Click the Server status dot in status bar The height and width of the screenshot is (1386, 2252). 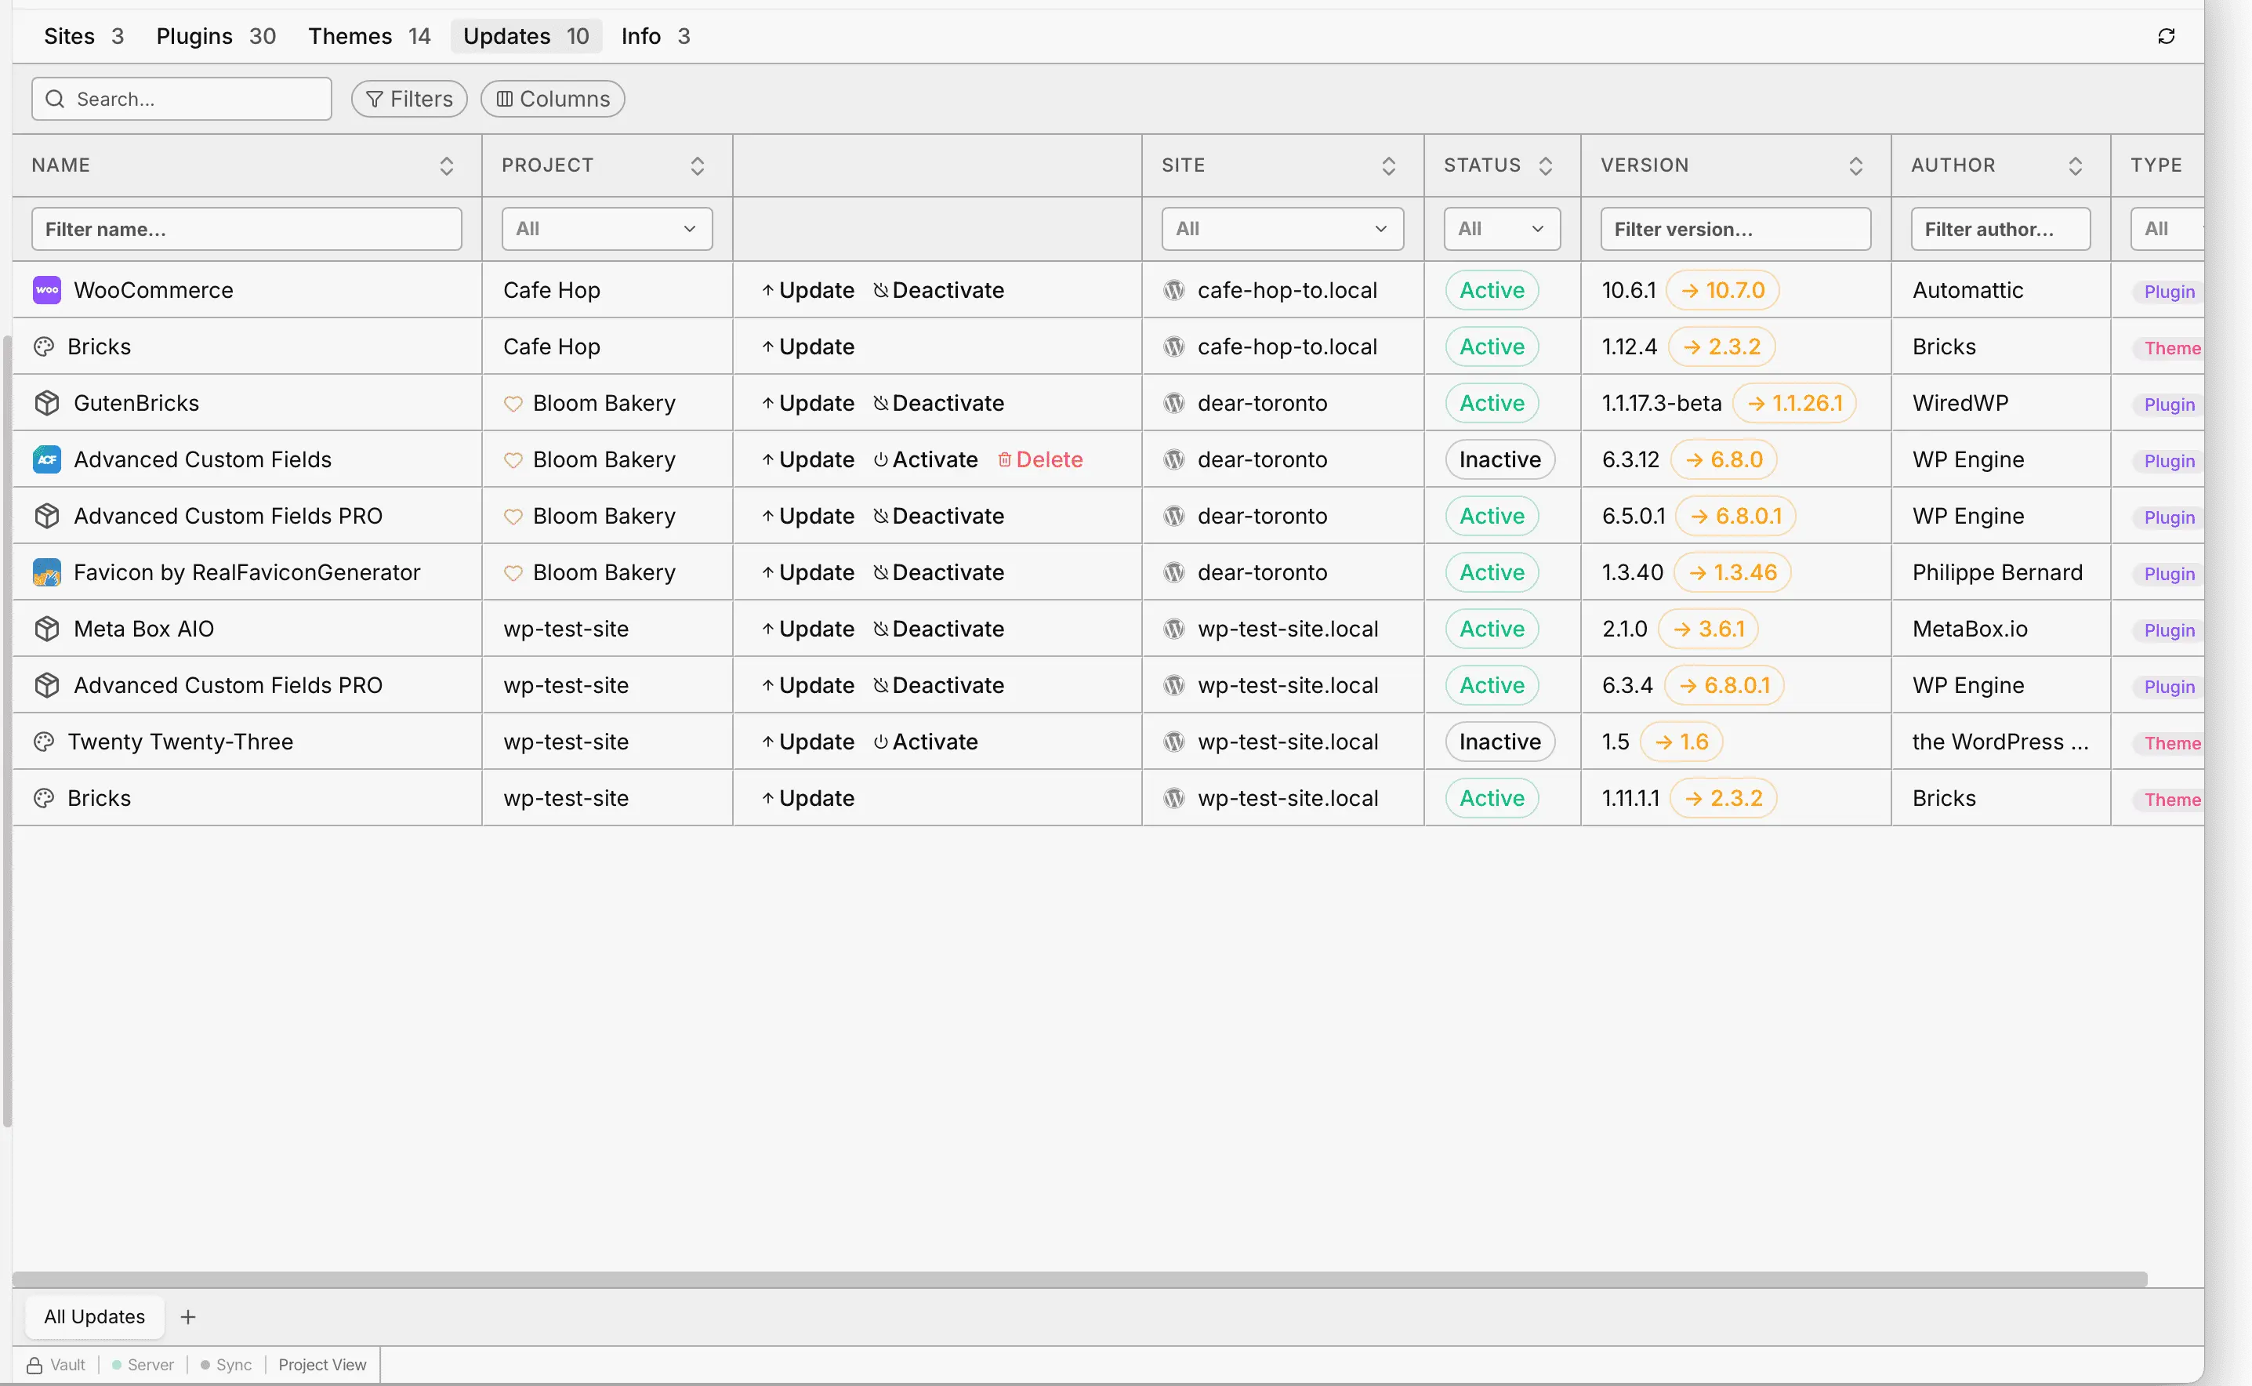pos(117,1365)
